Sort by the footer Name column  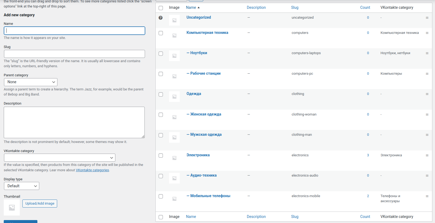(x=191, y=217)
